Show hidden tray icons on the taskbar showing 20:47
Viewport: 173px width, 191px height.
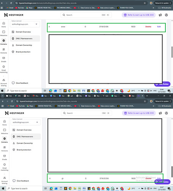pos(139,188)
